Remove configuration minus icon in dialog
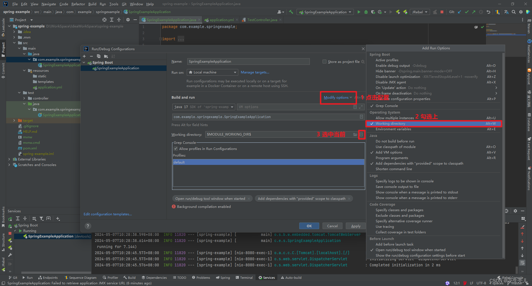The image size is (532, 286). click(x=91, y=56)
